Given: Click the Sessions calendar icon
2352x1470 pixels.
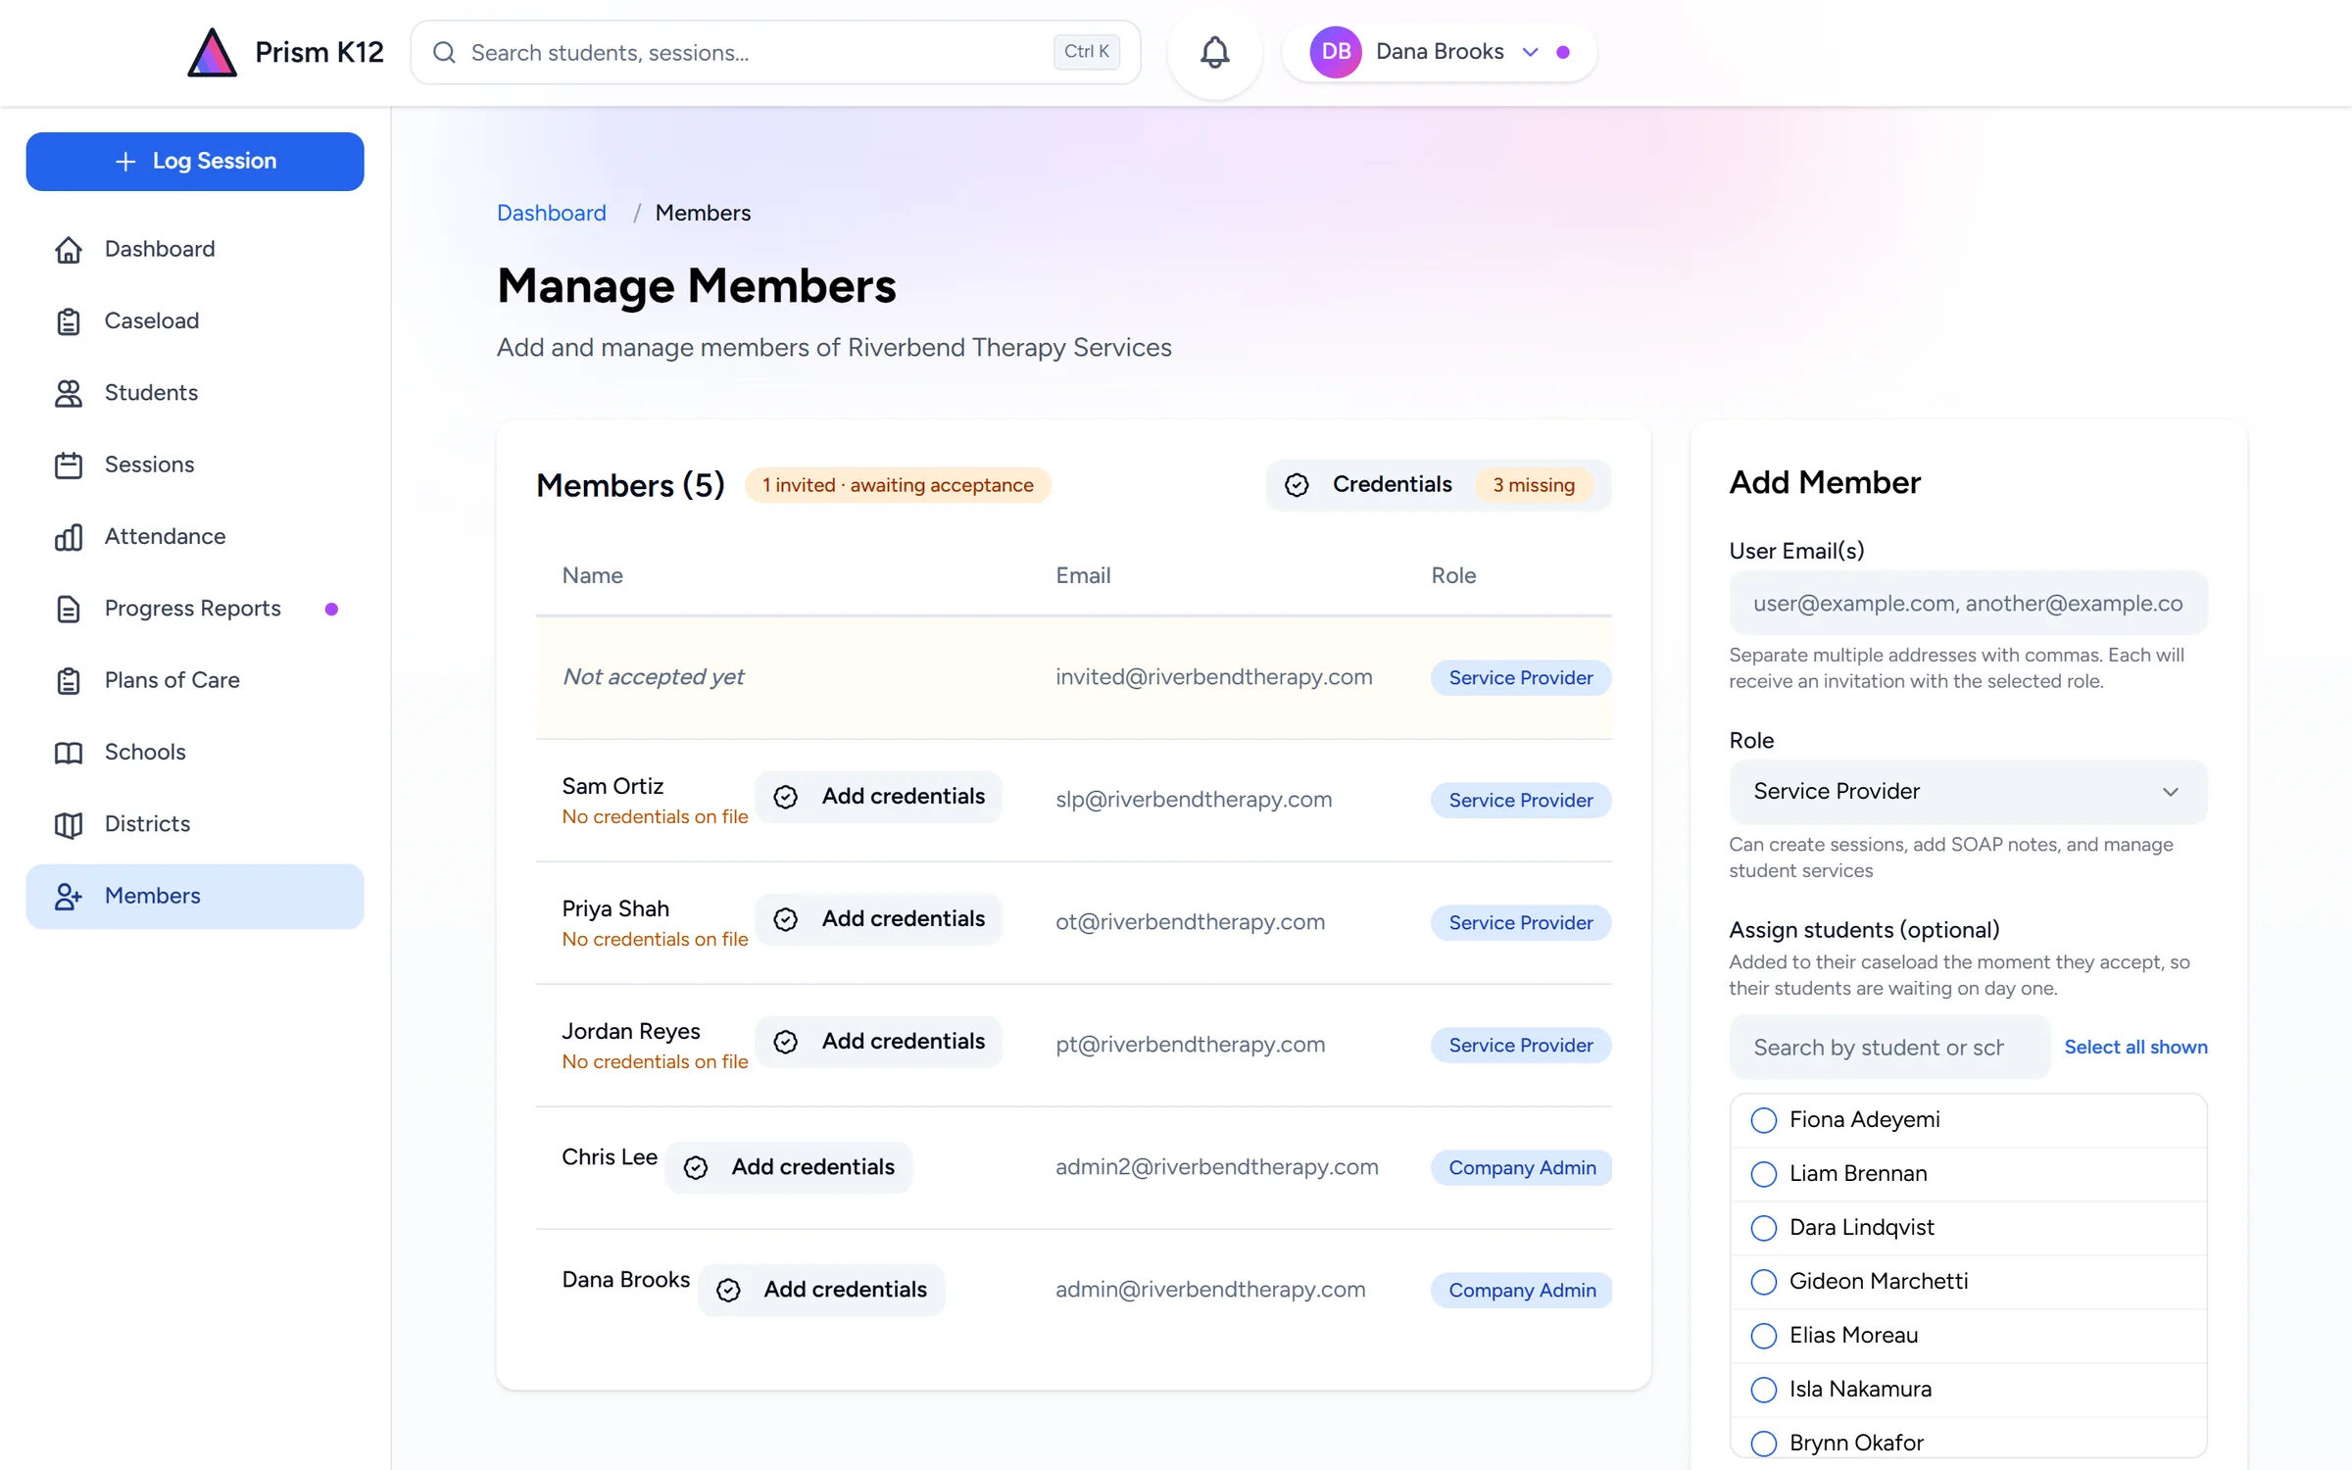Looking at the screenshot, I should coord(69,465).
